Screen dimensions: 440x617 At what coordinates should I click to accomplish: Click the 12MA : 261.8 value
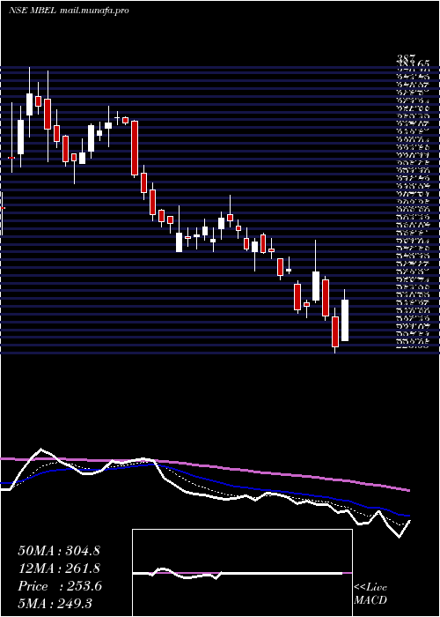click(x=59, y=569)
